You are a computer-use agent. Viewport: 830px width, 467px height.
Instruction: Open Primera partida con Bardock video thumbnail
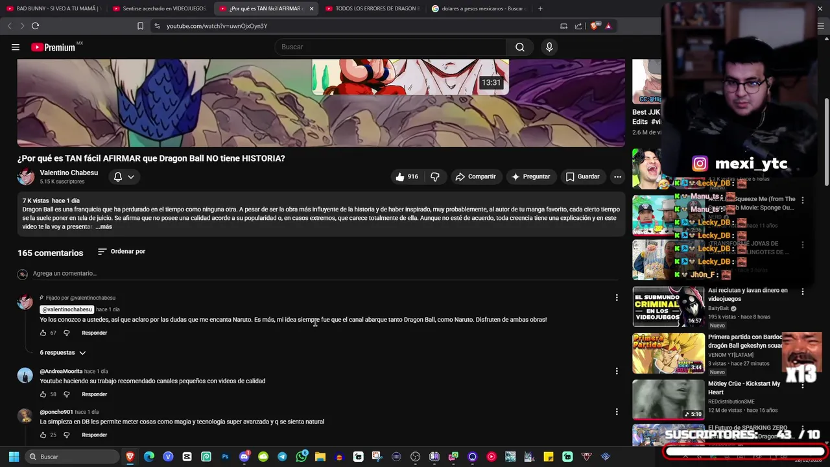tap(668, 353)
